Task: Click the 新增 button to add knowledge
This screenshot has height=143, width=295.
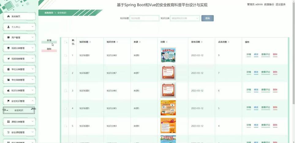Action: (x=49, y=41)
